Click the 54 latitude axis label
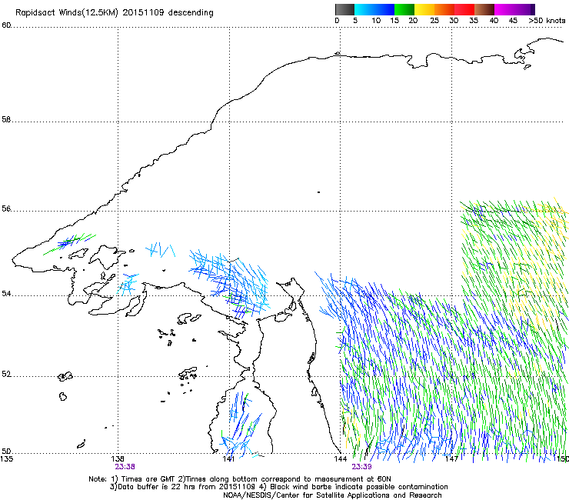This screenshot has height=500, width=569. [x=6, y=293]
